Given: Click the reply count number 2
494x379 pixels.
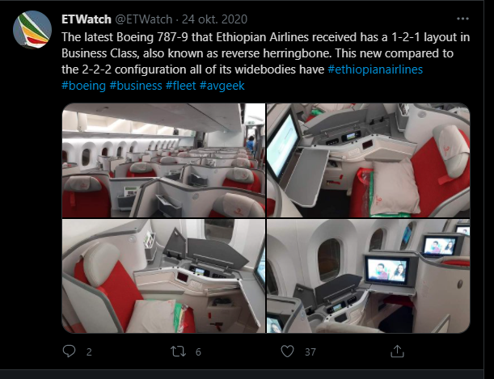Looking at the screenshot, I should click(89, 352).
